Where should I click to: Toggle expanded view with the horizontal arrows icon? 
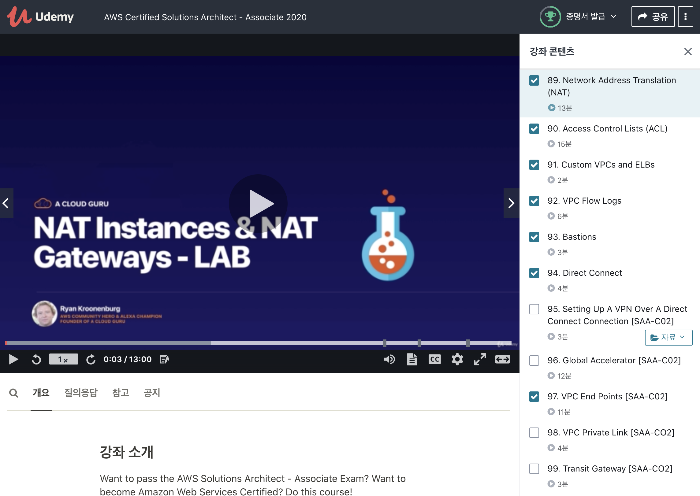502,359
